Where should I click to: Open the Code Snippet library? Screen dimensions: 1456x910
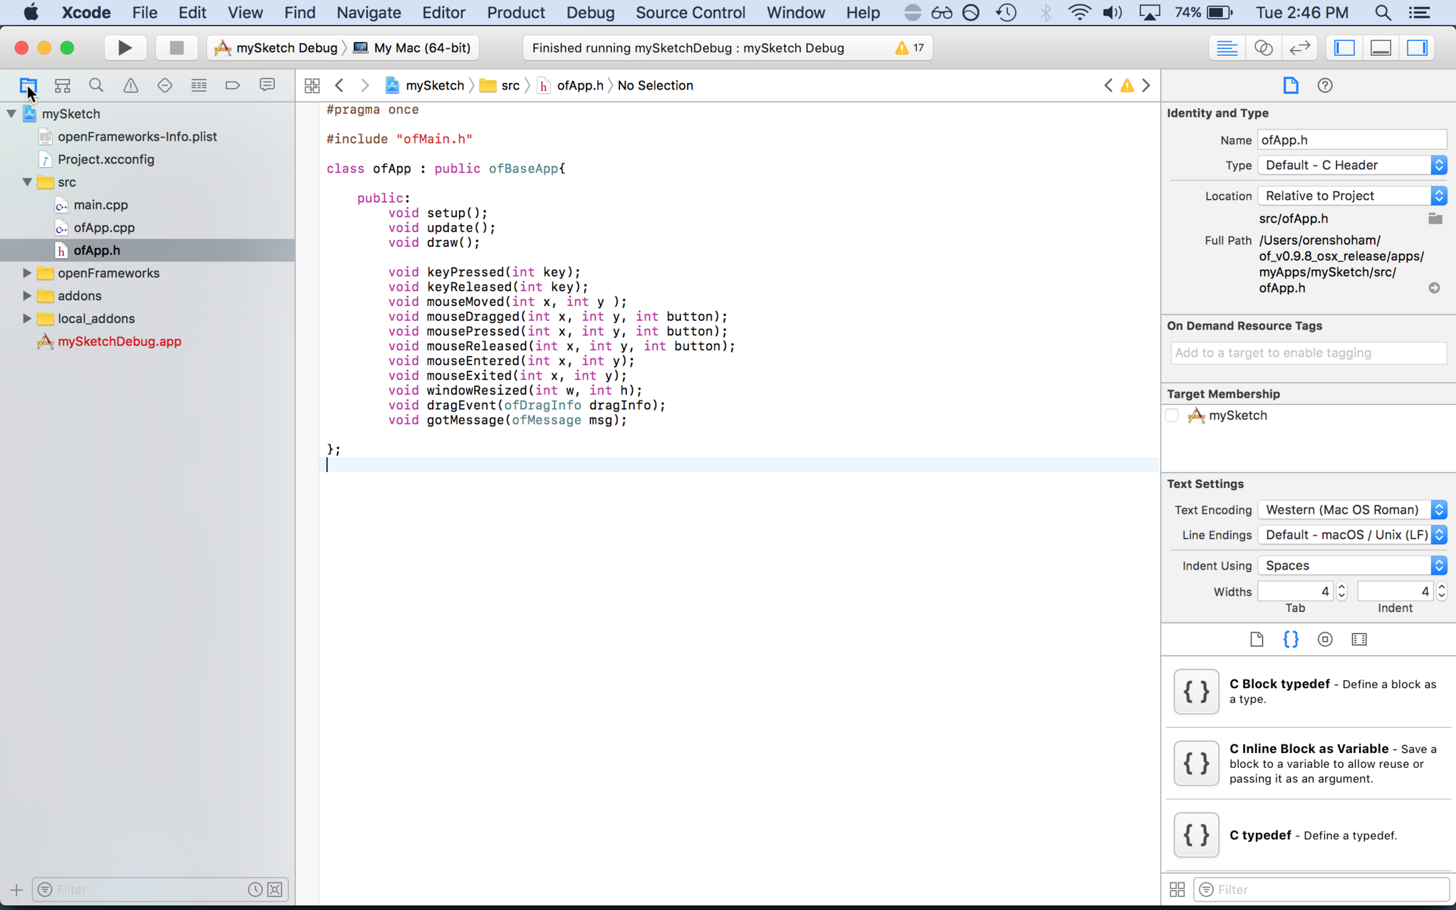pyautogui.click(x=1290, y=639)
